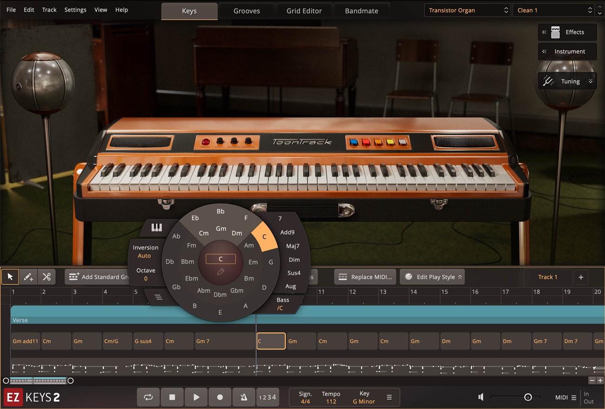
Task: Toggle loop playback mode
Action: [148, 397]
